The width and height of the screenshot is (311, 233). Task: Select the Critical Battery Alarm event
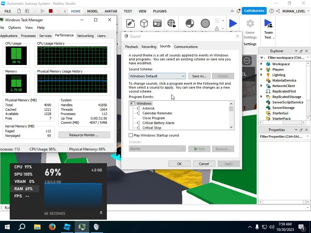pyautogui.click(x=158, y=123)
